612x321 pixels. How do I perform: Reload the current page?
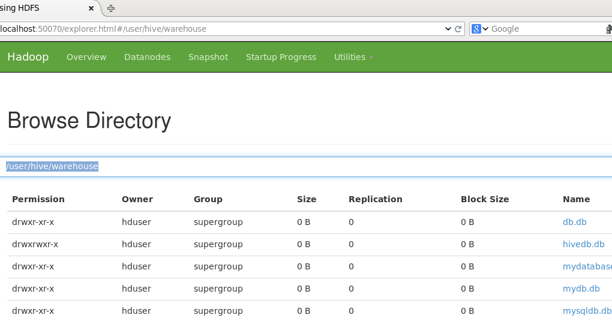(x=458, y=29)
